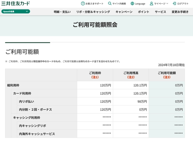
Task: Click the 総利用枠 row label
Action: coord(13,85)
